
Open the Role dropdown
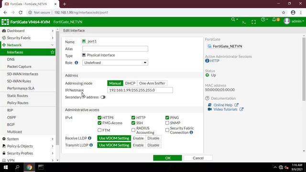115,63
